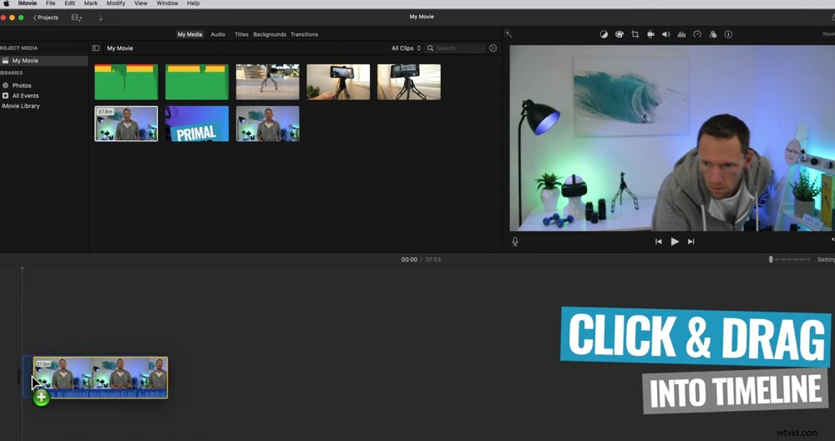
Task: Open the Modify menu
Action: 115,3
